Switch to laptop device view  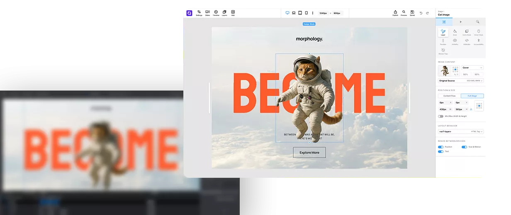coord(294,13)
